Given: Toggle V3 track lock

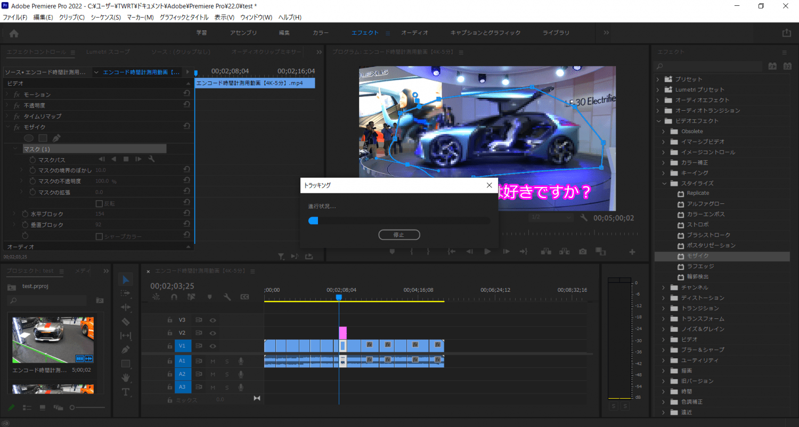Looking at the screenshot, I should (169, 320).
